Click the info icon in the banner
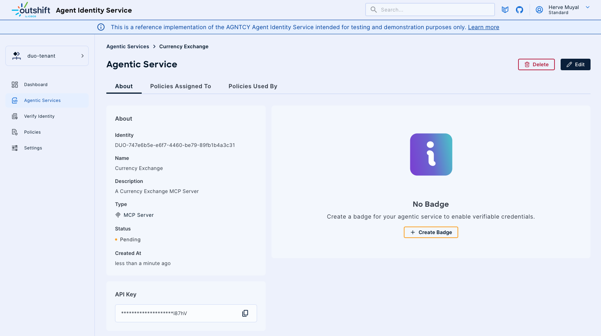 101,27
